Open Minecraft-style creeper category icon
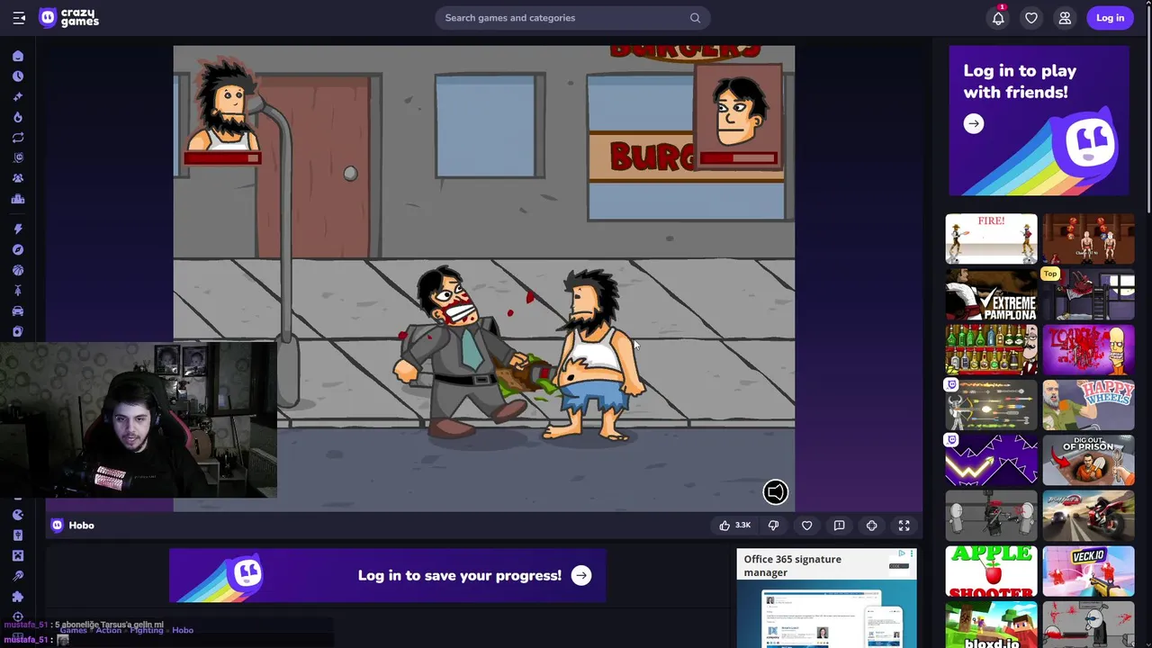 pos(18,555)
